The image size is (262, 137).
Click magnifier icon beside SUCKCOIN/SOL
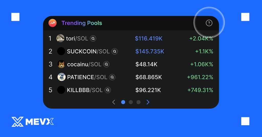point(115,51)
